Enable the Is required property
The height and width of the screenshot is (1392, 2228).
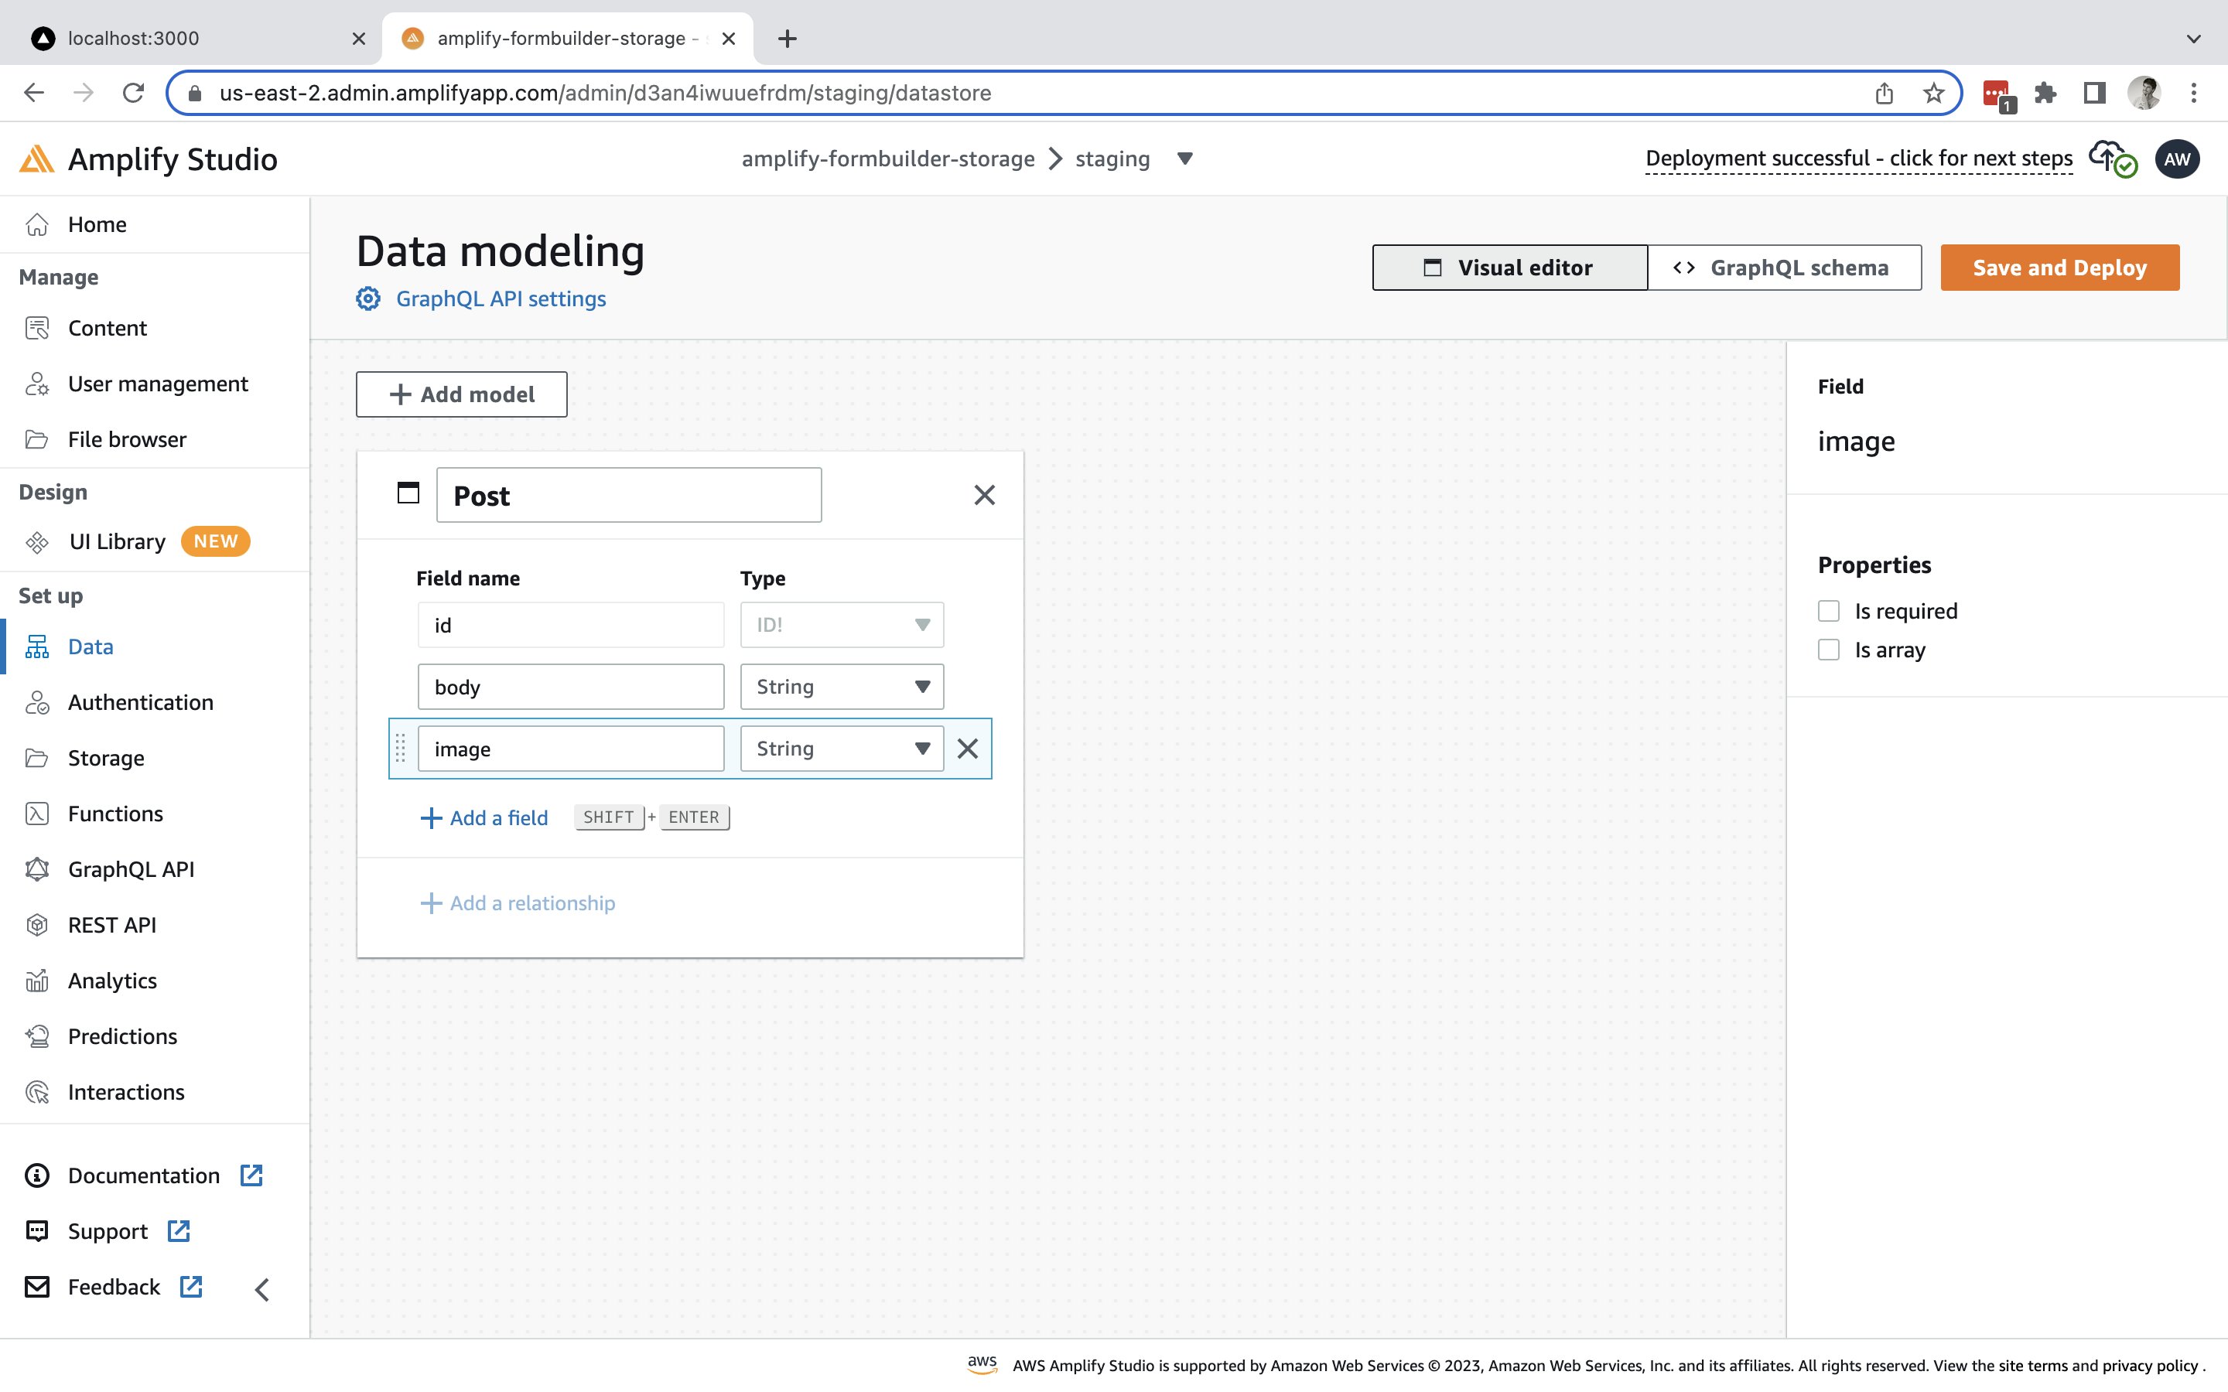tap(1830, 610)
